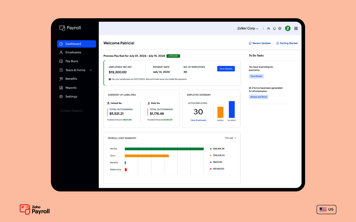Open the green Z account avatar

tap(288, 28)
